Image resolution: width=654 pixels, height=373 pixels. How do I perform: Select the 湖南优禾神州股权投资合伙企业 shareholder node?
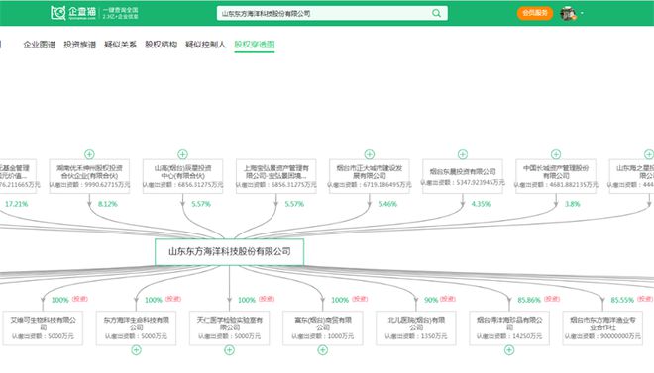click(x=89, y=176)
